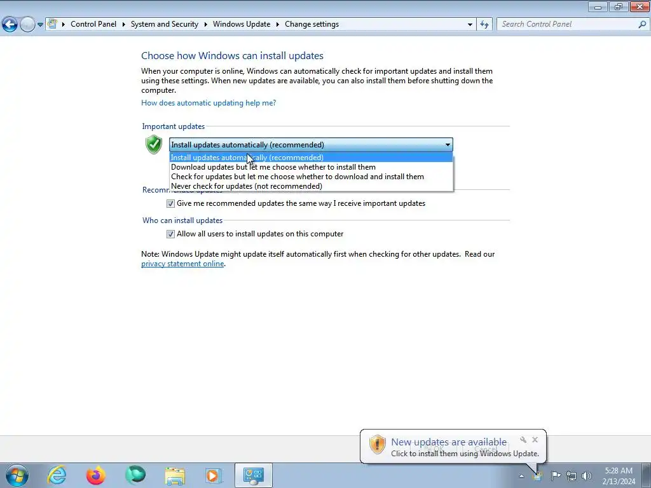This screenshot has height=488, width=651.
Task: Click the Windows Update tray icon
Action: pos(537,475)
